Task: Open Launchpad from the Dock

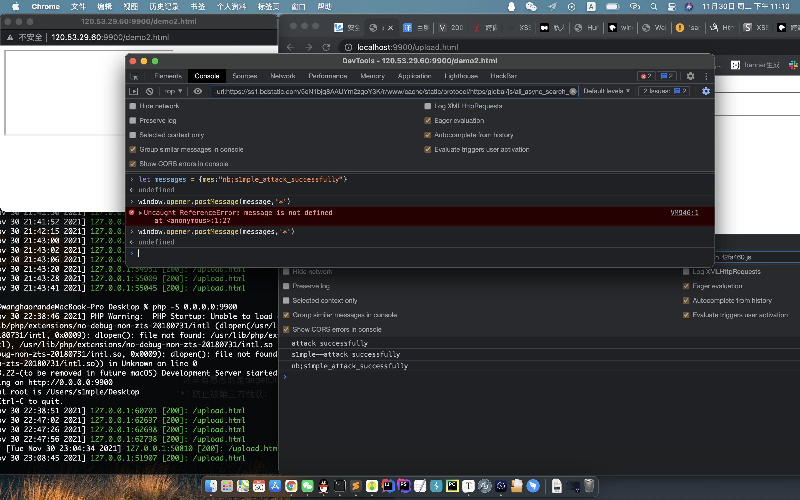Action: [227, 486]
